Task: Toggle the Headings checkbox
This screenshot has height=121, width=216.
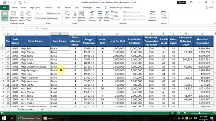Action: (48, 18)
